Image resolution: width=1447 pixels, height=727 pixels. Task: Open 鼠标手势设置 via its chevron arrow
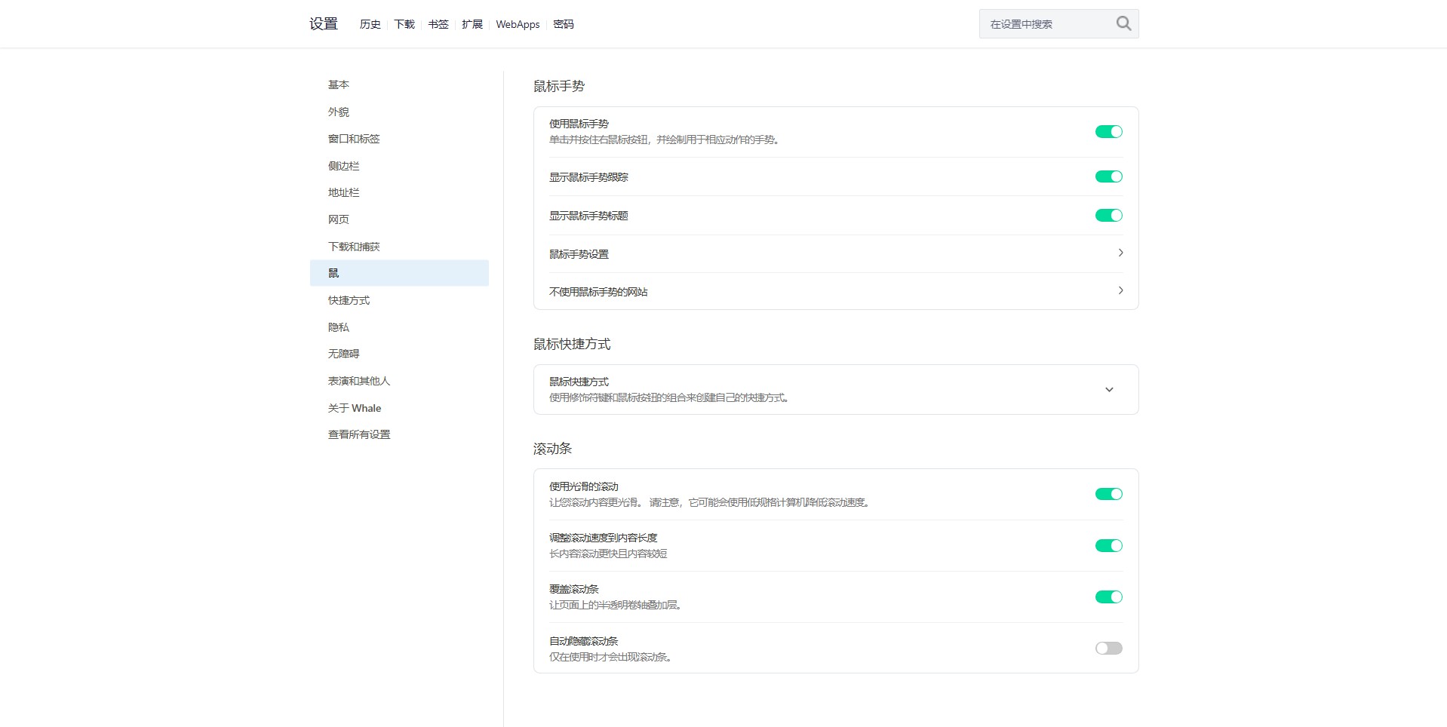click(1120, 253)
